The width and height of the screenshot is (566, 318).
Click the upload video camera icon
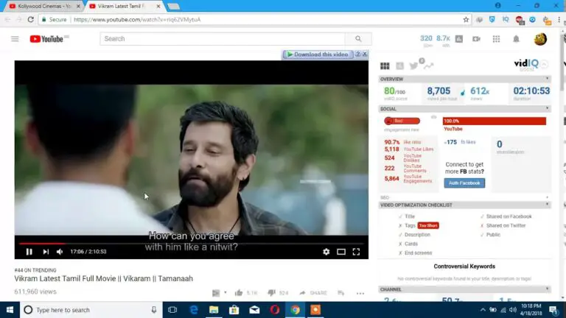click(476, 39)
